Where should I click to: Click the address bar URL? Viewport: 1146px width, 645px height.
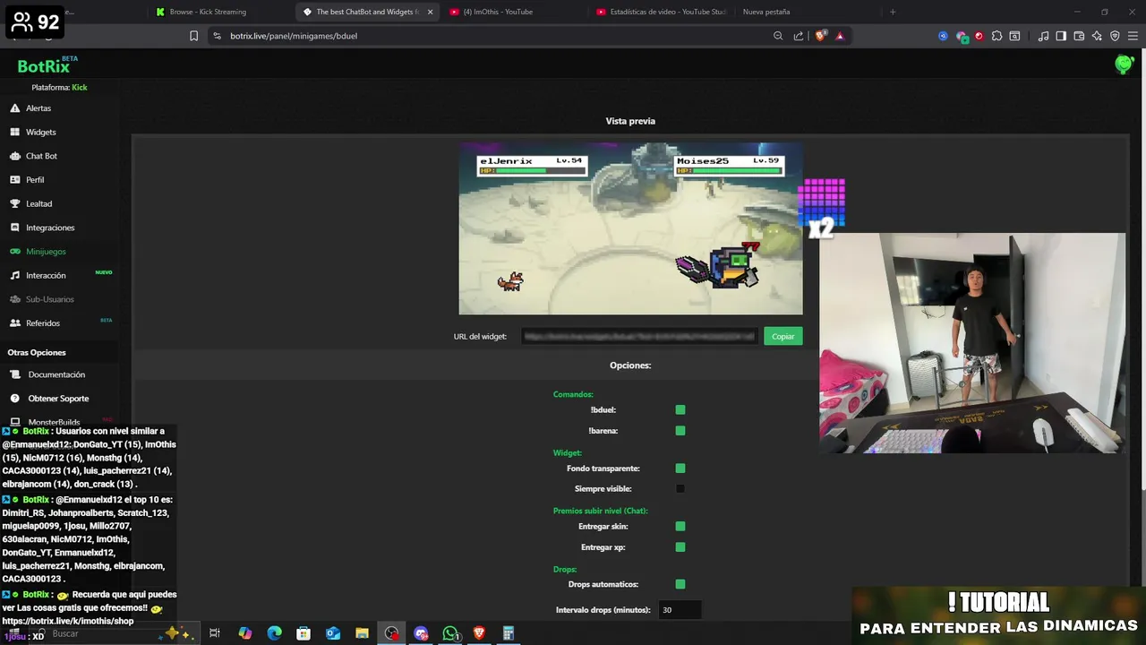pos(294,36)
